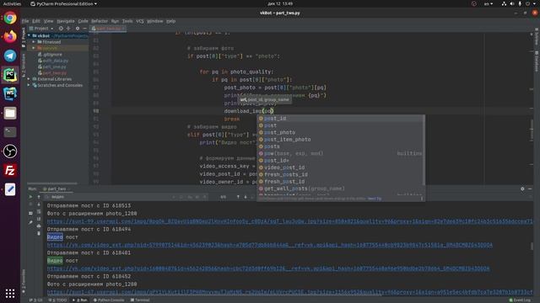Open OBS Studio from the dock
Viewport: 540px width, 303px height.
[x=10, y=151]
